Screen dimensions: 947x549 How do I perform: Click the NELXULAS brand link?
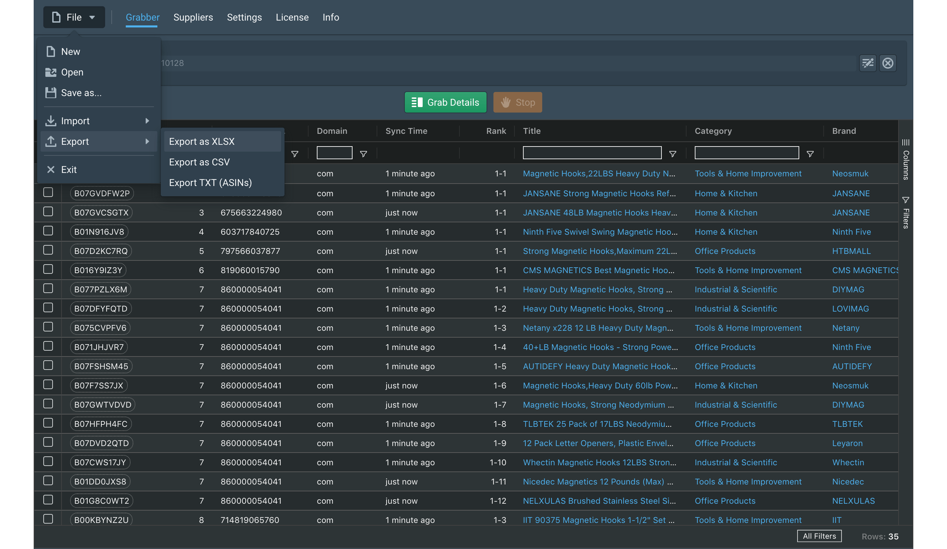coord(854,501)
